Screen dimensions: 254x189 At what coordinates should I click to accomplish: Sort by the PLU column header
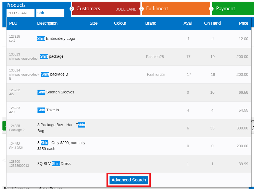click(x=13, y=23)
